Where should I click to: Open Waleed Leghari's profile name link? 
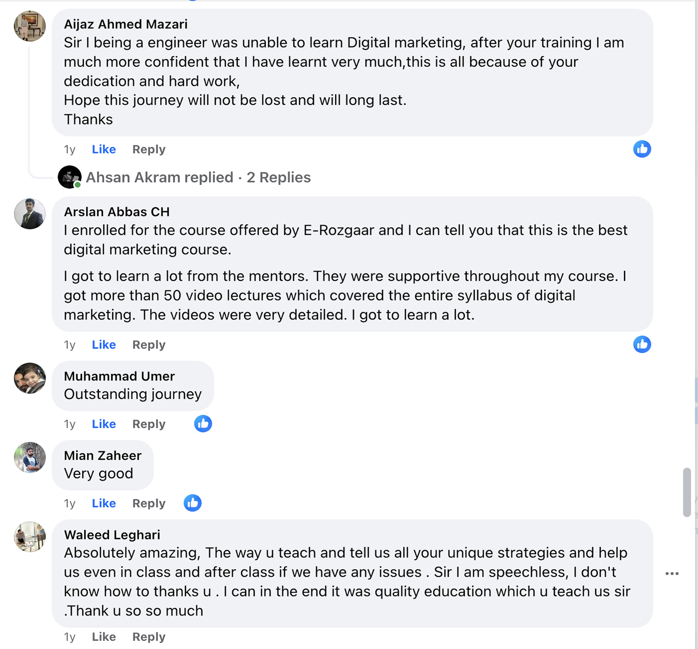(112, 535)
